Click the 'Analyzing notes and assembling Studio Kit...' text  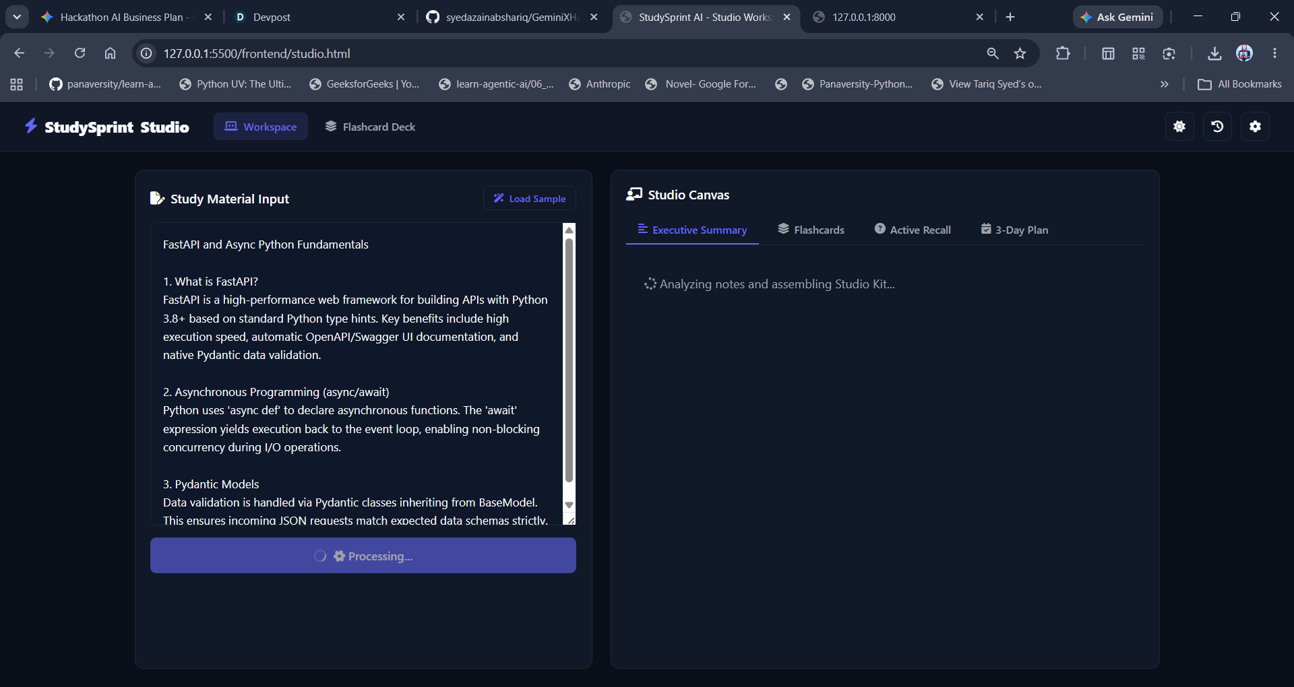tap(777, 284)
